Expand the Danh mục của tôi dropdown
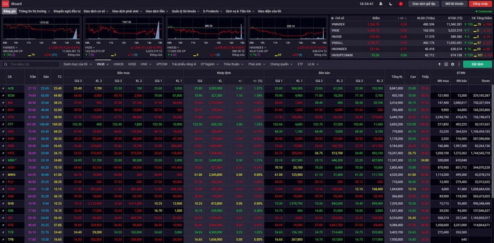The image size is (494, 243). tap(77, 64)
